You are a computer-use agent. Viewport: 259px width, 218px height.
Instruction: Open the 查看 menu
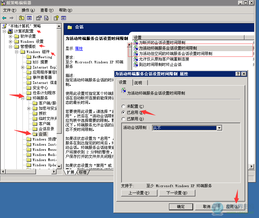[47, 10]
